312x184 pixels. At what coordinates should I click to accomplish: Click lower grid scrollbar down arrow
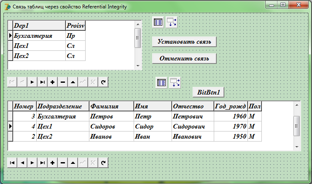[297, 147]
